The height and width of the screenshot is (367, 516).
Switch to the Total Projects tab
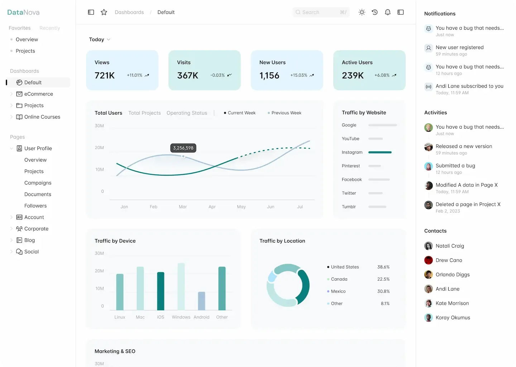point(144,113)
